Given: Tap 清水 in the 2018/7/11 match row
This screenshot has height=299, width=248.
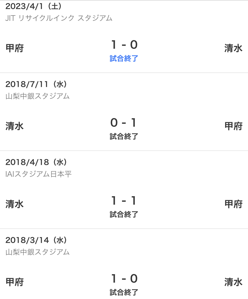Looking at the screenshot, I should [x=15, y=126].
